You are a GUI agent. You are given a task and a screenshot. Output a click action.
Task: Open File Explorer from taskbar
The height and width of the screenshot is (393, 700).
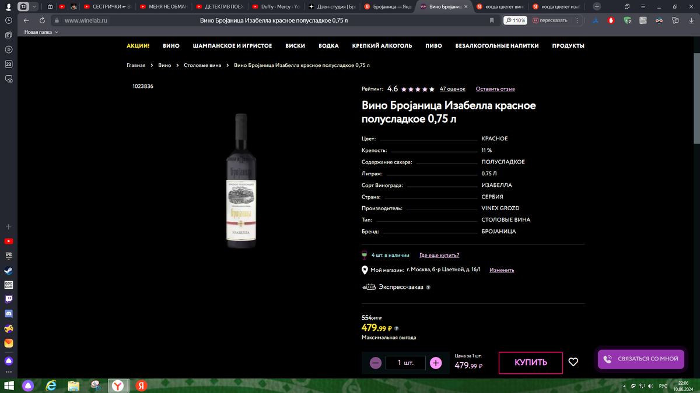[73, 385]
